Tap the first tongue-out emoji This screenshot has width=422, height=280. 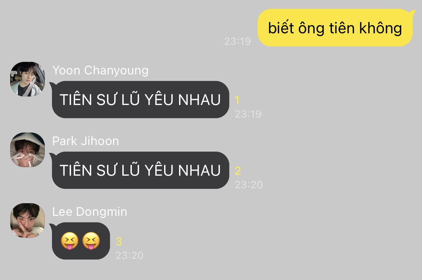(x=70, y=241)
